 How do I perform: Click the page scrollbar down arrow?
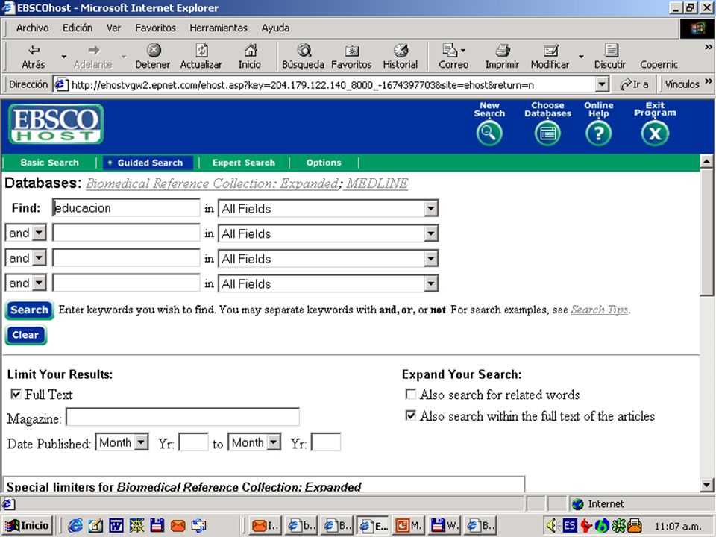[706, 485]
